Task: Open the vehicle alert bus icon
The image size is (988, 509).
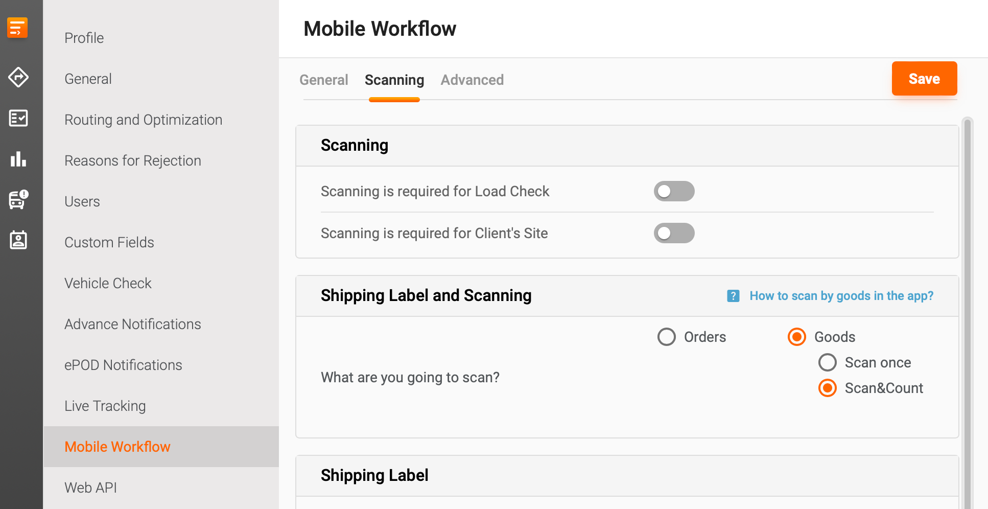Action: tap(18, 199)
